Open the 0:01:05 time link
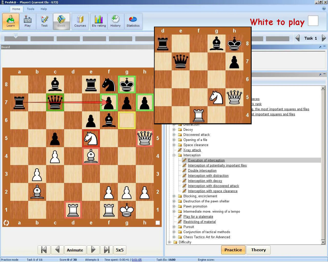This screenshot has width=328, height=262. pos(137,260)
